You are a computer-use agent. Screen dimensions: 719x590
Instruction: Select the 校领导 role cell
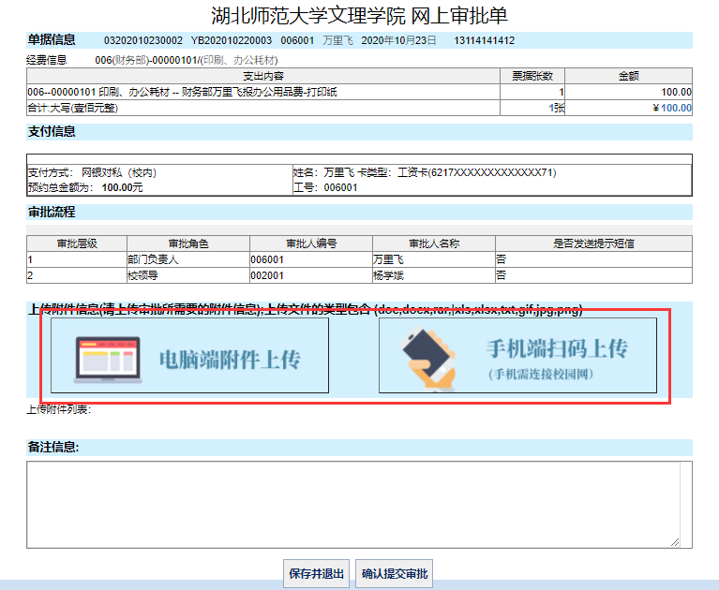coord(142,275)
